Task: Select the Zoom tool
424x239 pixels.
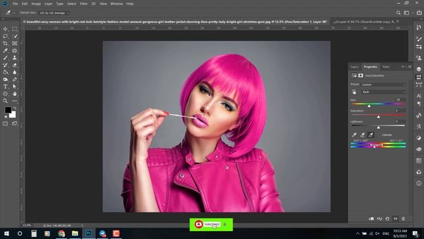Action: [x=5, y=101]
